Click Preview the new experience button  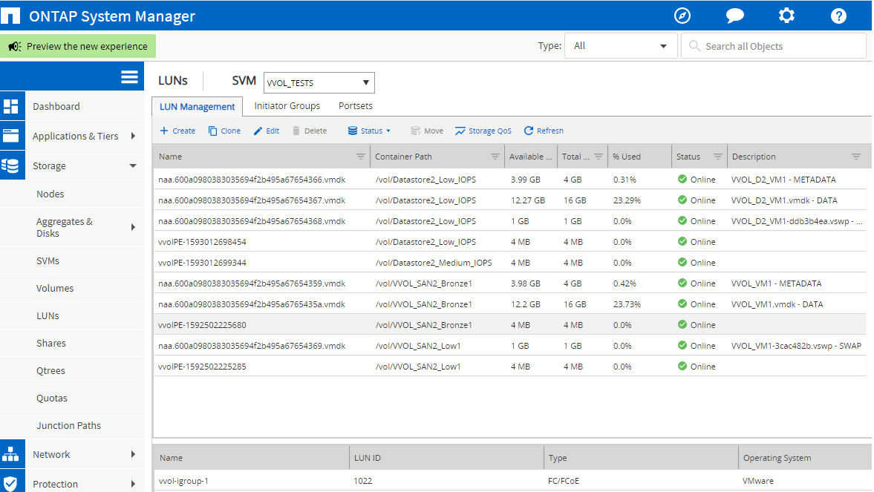(x=78, y=46)
